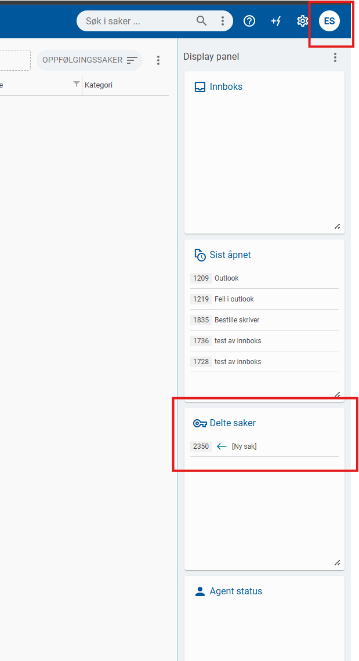Click the Delte saker key icon
The width and height of the screenshot is (359, 661).
(x=200, y=423)
